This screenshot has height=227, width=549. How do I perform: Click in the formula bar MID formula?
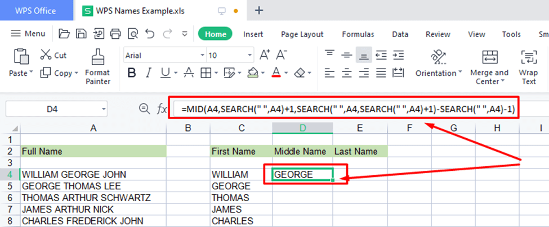click(x=348, y=110)
